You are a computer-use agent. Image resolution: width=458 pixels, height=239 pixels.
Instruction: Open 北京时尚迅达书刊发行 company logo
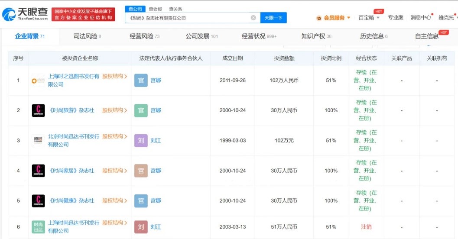pyautogui.click(x=38, y=141)
